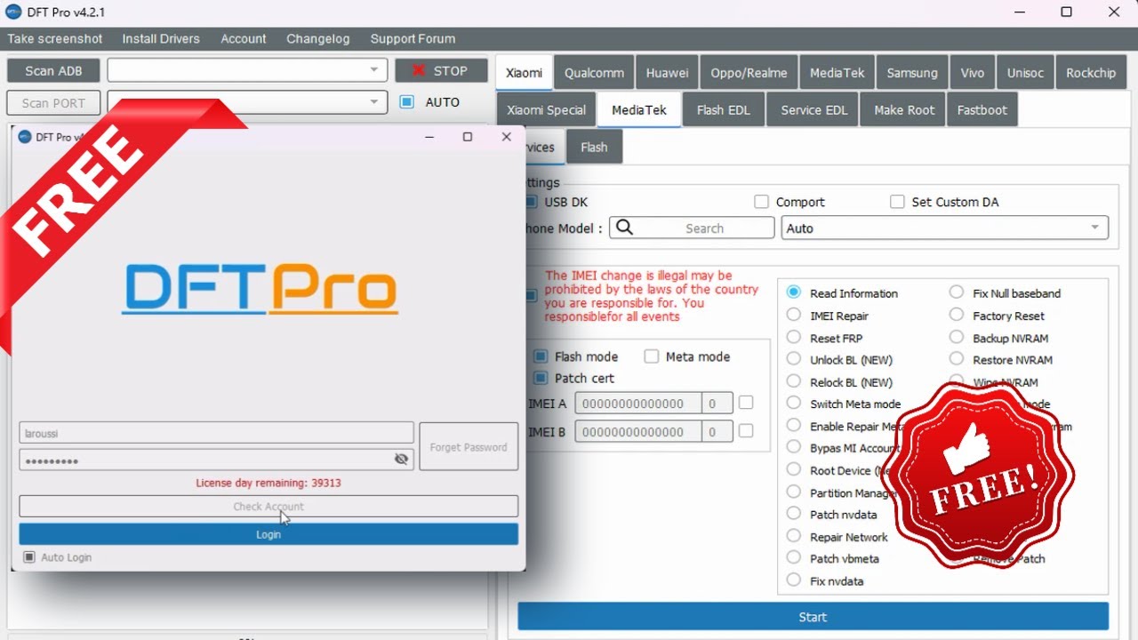This screenshot has width=1138, height=640.
Task: Click the red X icon on STOP button
Action: click(x=419, y=71)
